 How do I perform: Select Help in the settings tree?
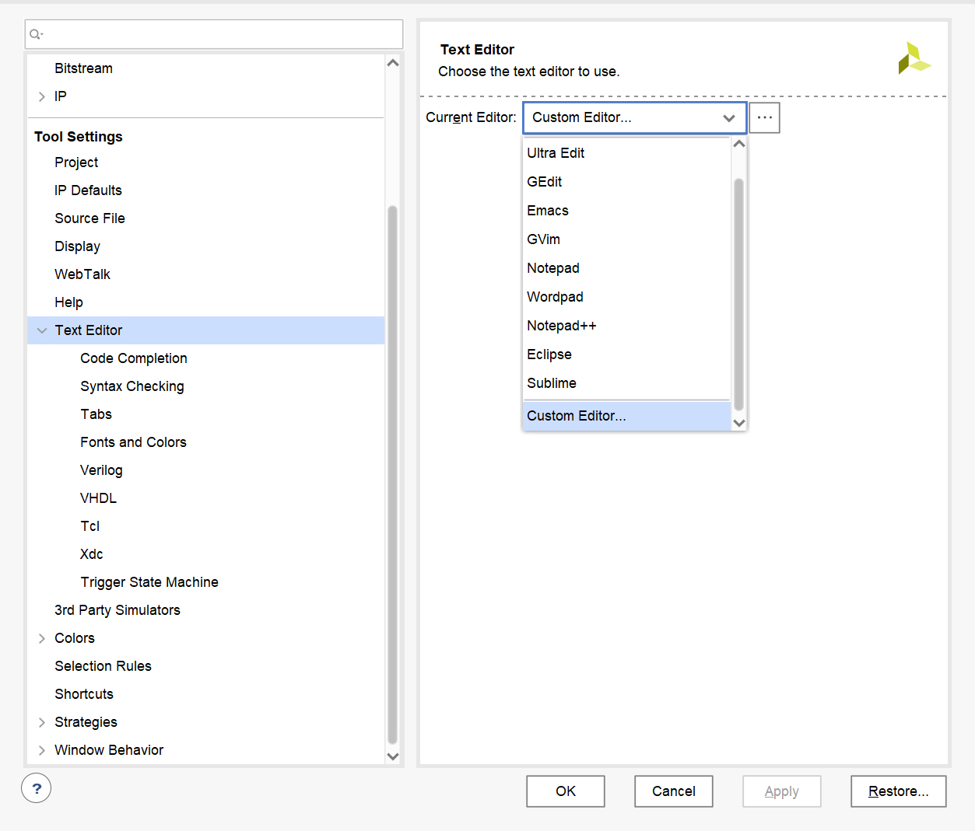tap(68, 302)
